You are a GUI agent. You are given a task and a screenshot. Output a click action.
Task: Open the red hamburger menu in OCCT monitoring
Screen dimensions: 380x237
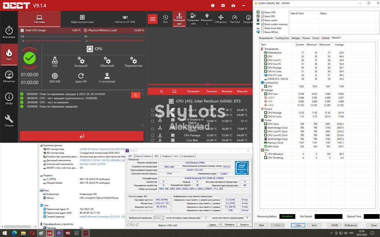153,19
